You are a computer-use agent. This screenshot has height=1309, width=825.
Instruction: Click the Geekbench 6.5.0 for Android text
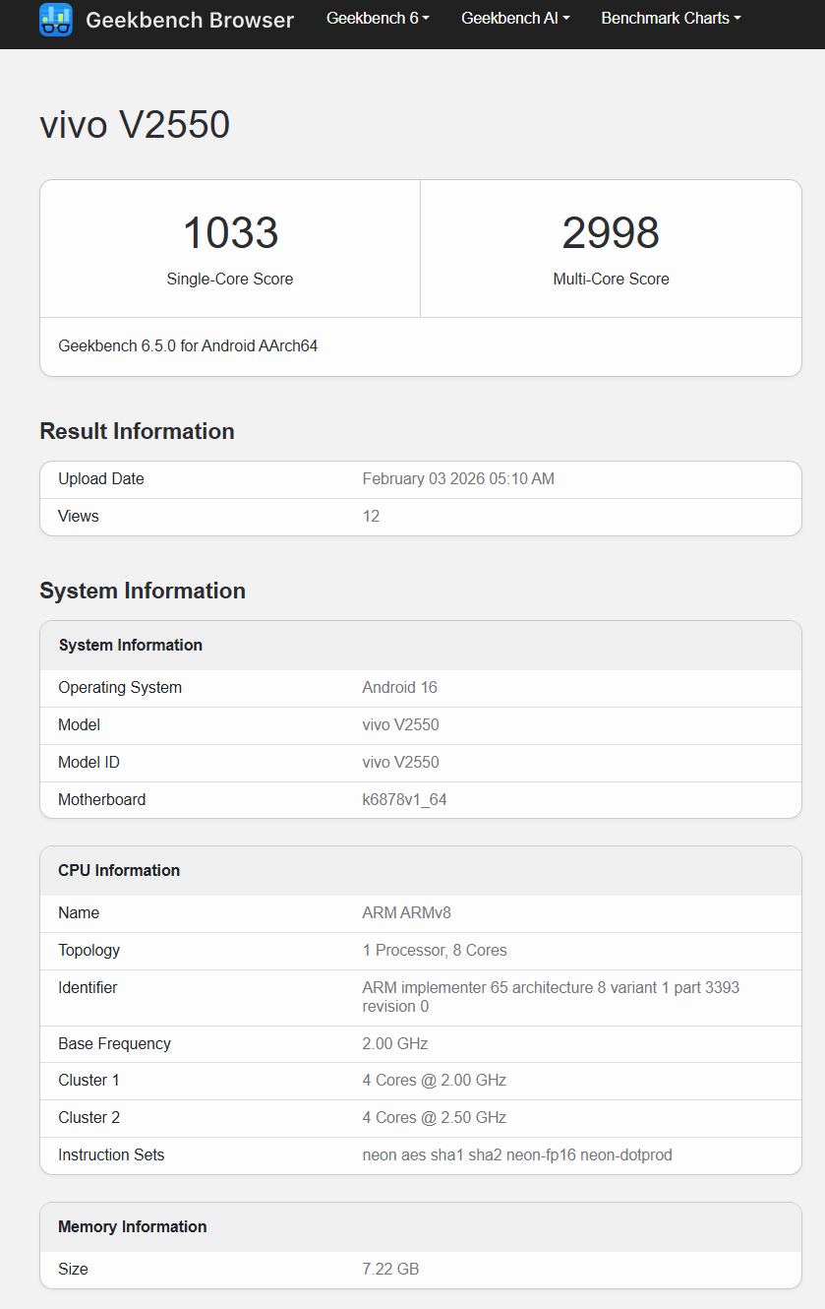(x=188, y=346)
